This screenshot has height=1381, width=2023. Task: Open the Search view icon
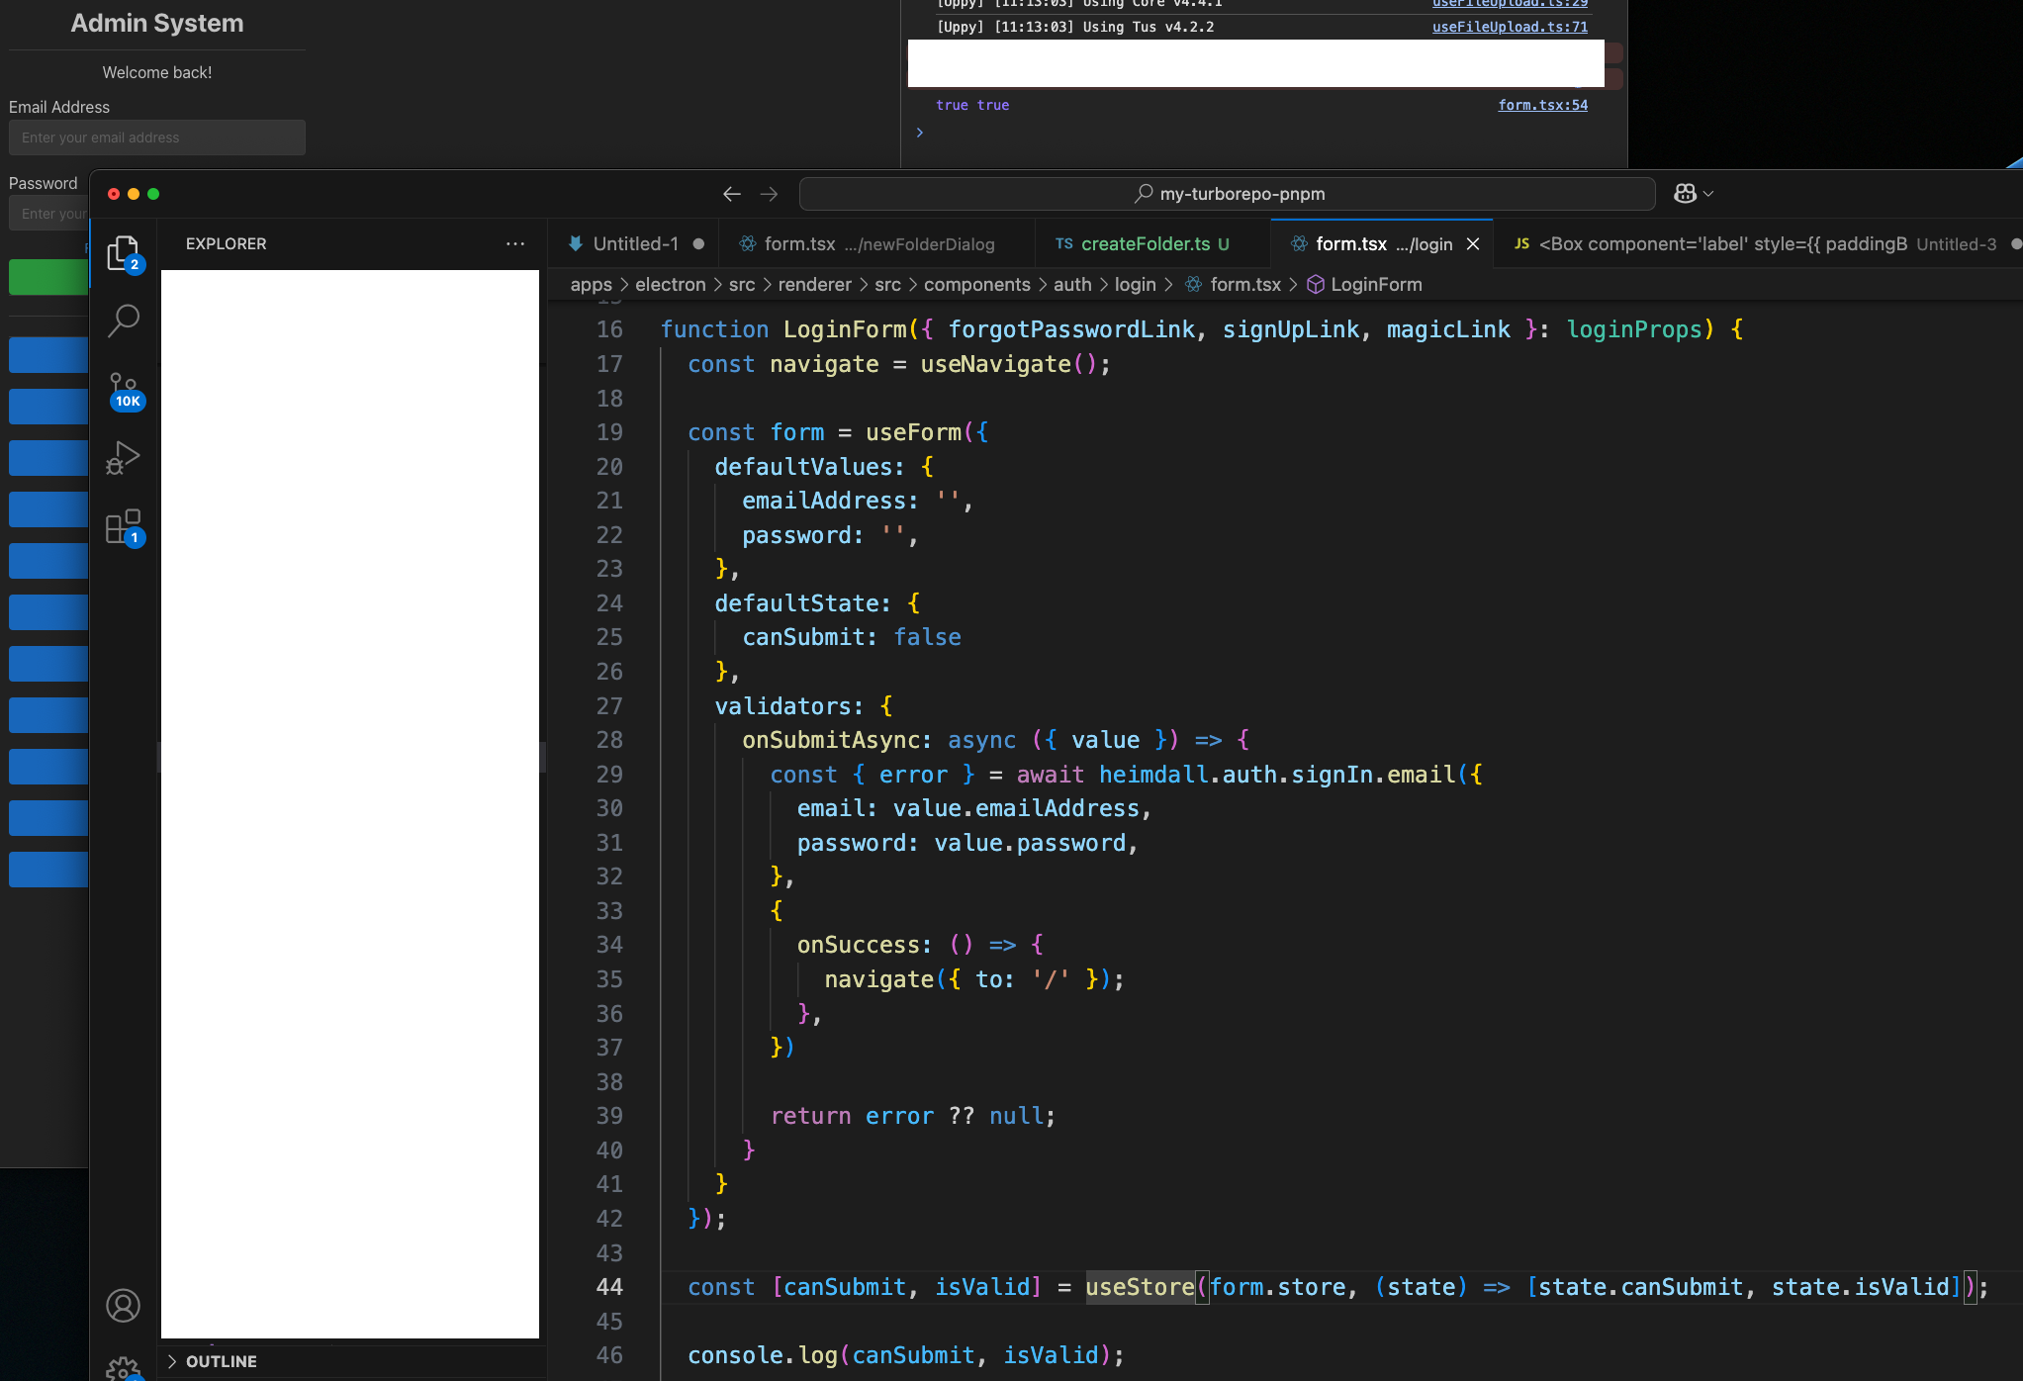click(123, 321)
